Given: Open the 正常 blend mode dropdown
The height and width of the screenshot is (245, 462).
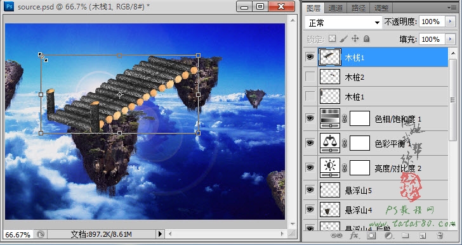Looking at the screenshot, I should click(343, 23).
